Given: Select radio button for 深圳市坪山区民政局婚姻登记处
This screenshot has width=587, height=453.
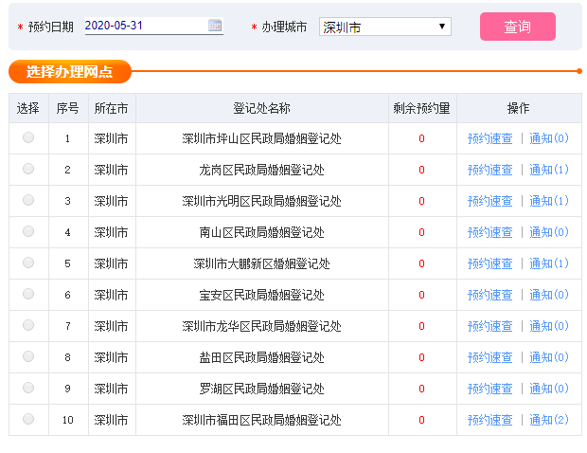Looking at the screenshot, I should coord(28,137).
